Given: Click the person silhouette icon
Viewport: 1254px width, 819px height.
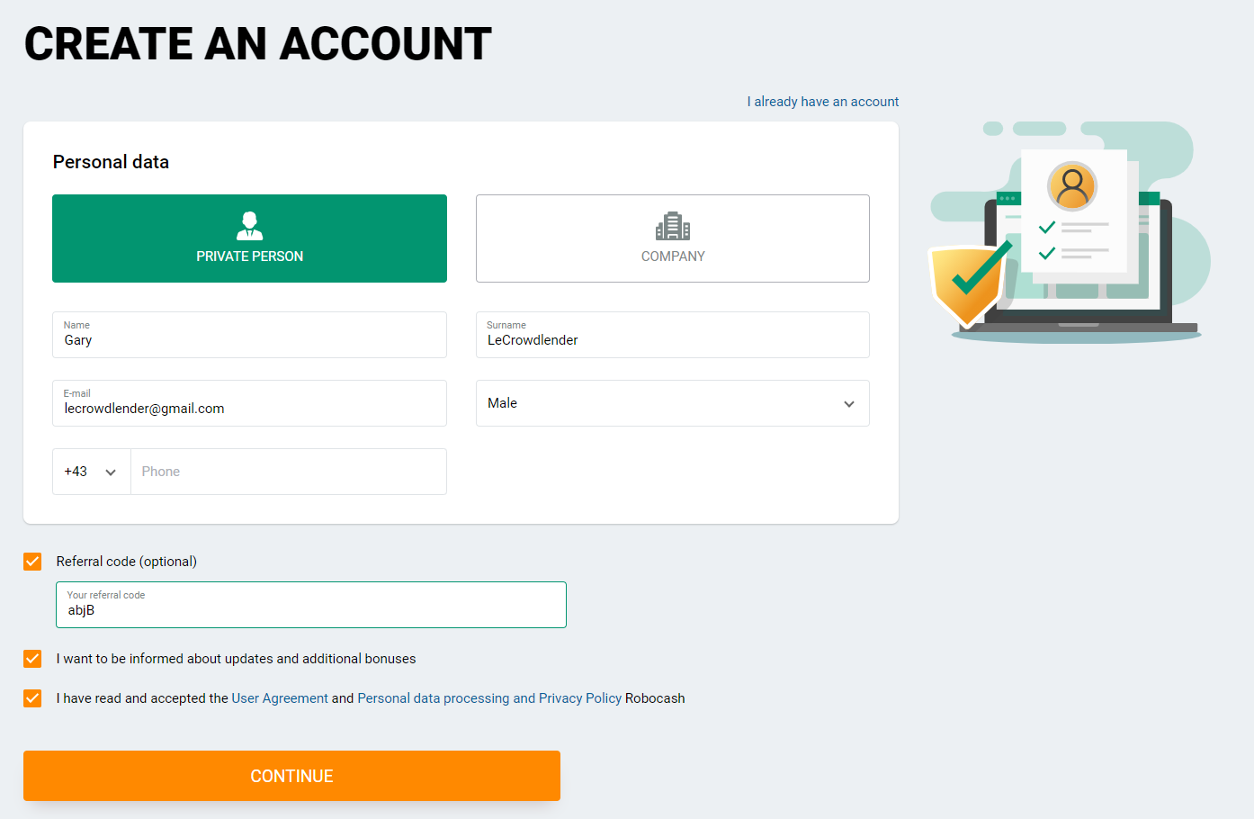Looking at the screenshot, I should tap(249, 226).
